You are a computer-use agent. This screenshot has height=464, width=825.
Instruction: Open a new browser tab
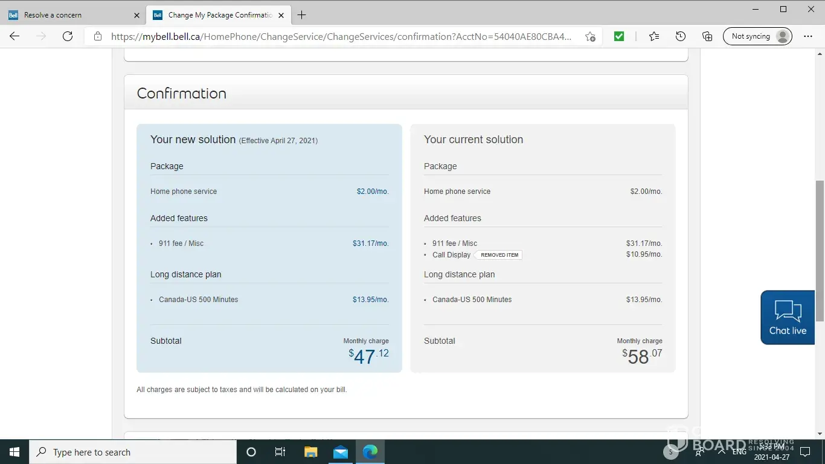302,15
